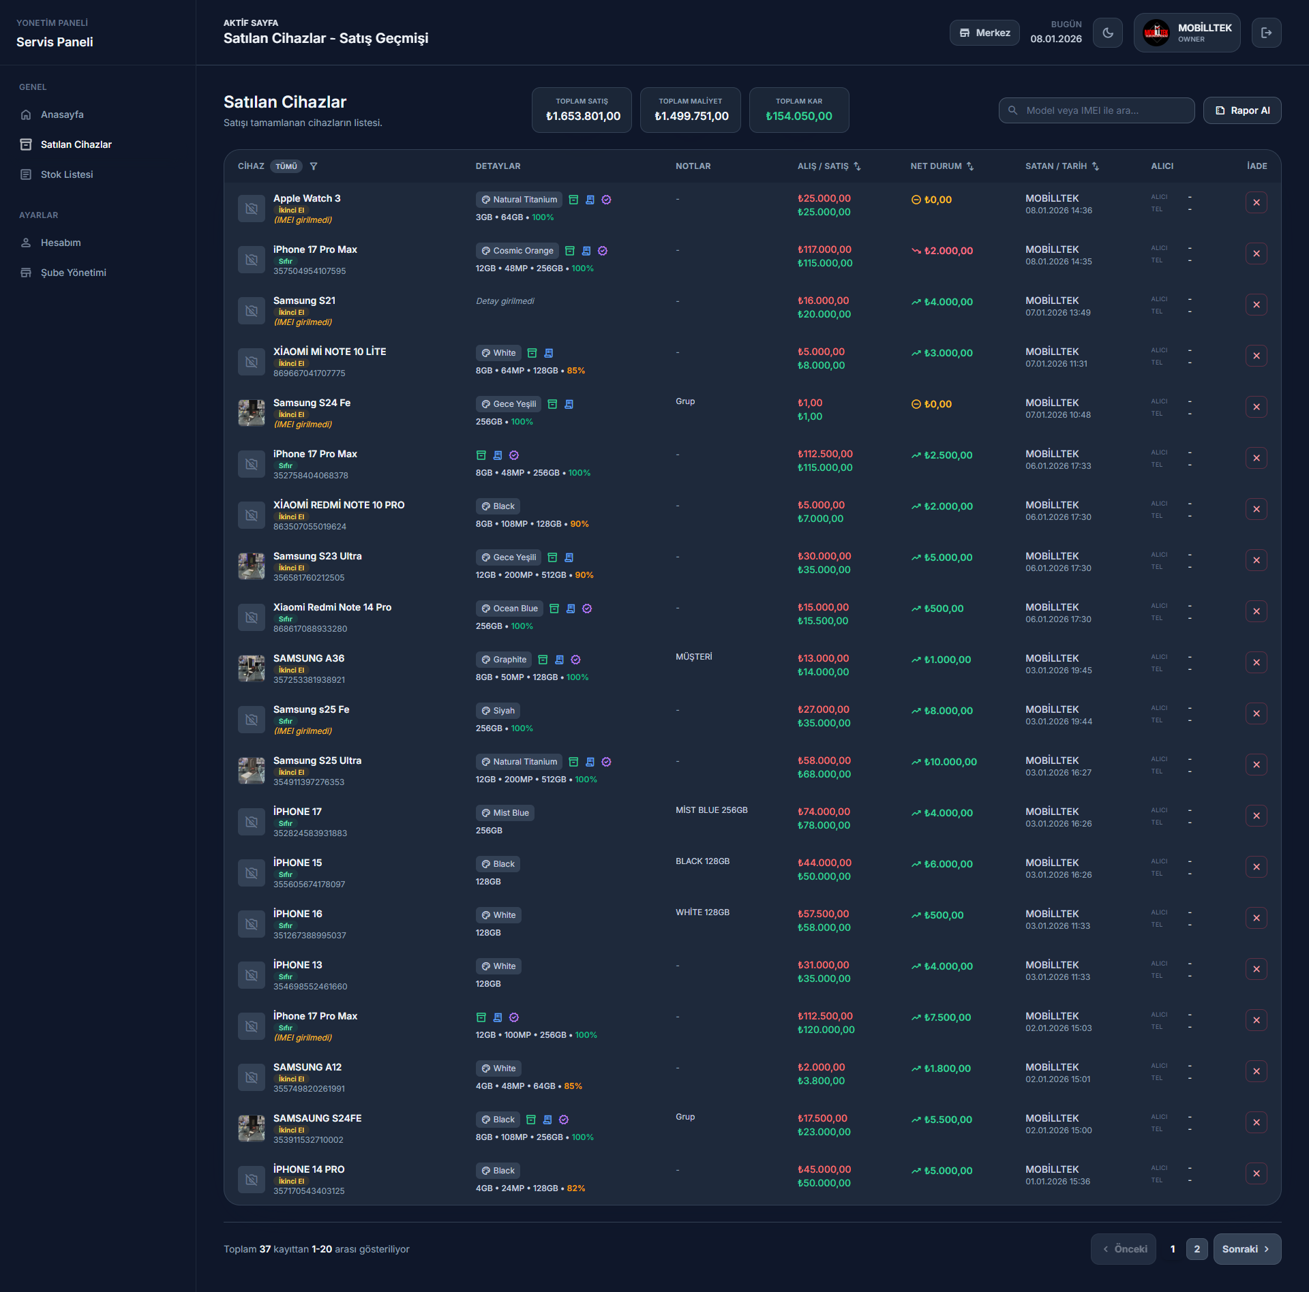Go to Anasayfa in sidebar
The height and width of the screenshot is (1292, 1309).
point(62,114)
